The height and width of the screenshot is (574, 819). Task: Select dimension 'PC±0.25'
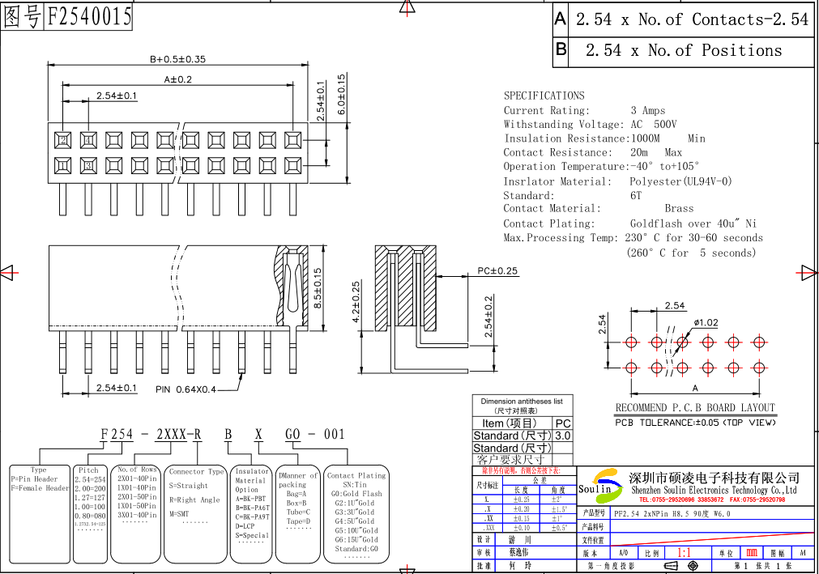(x=497, y=271)
